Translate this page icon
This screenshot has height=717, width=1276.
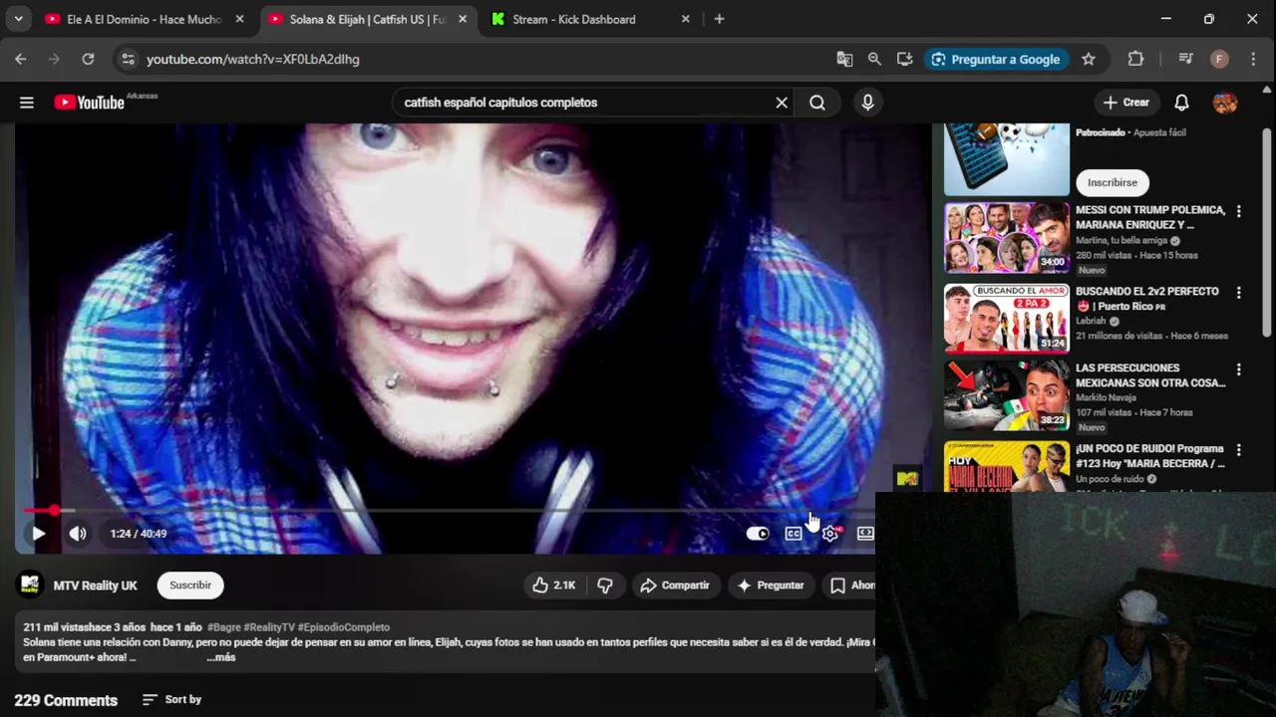(844, 59)
